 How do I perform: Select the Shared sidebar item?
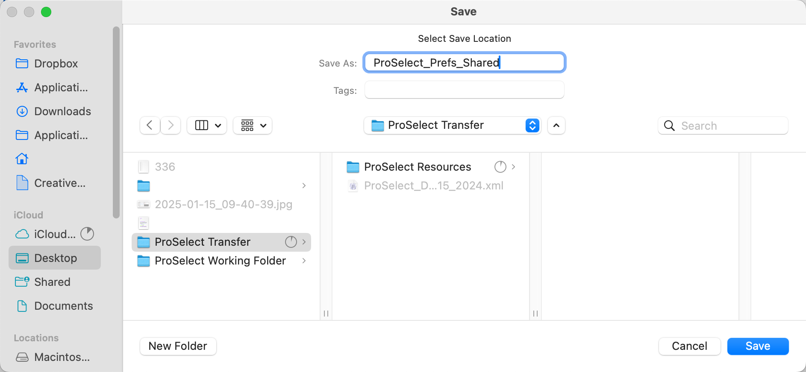tap(52, 282)
